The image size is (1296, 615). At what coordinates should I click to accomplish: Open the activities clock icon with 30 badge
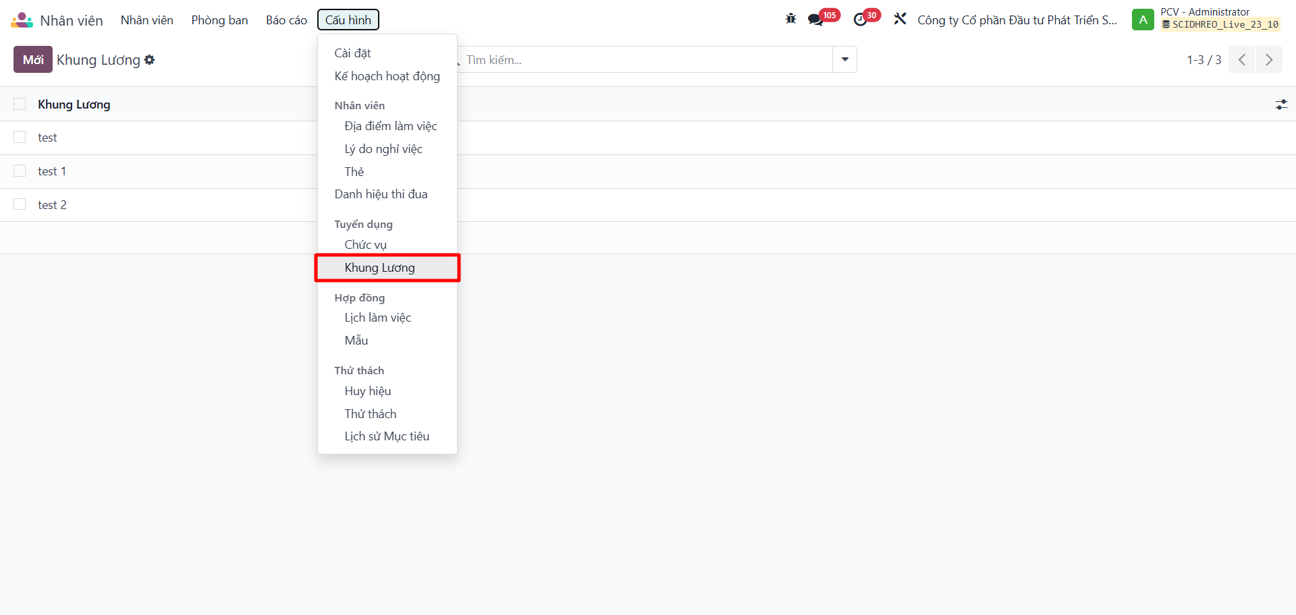coord(861,20)
